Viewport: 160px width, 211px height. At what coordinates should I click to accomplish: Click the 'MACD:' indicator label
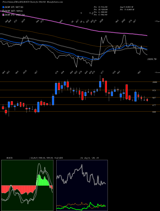pos(10,158)
